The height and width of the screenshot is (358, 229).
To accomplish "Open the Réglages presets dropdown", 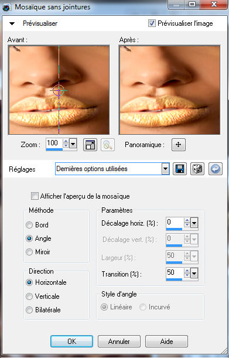I will [x=165, y=169].
